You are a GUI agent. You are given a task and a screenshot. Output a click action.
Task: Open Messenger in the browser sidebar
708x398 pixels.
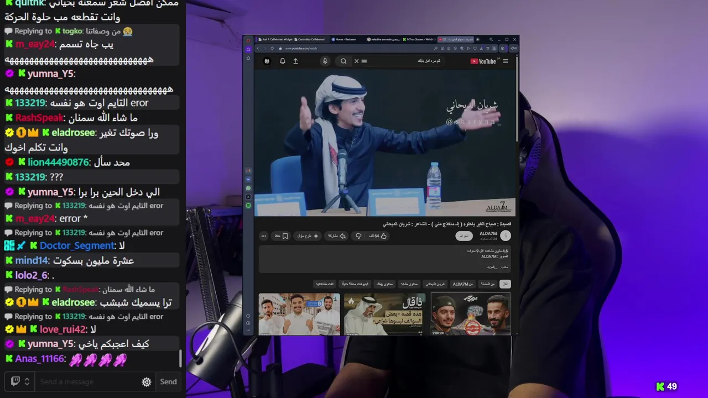248,180
